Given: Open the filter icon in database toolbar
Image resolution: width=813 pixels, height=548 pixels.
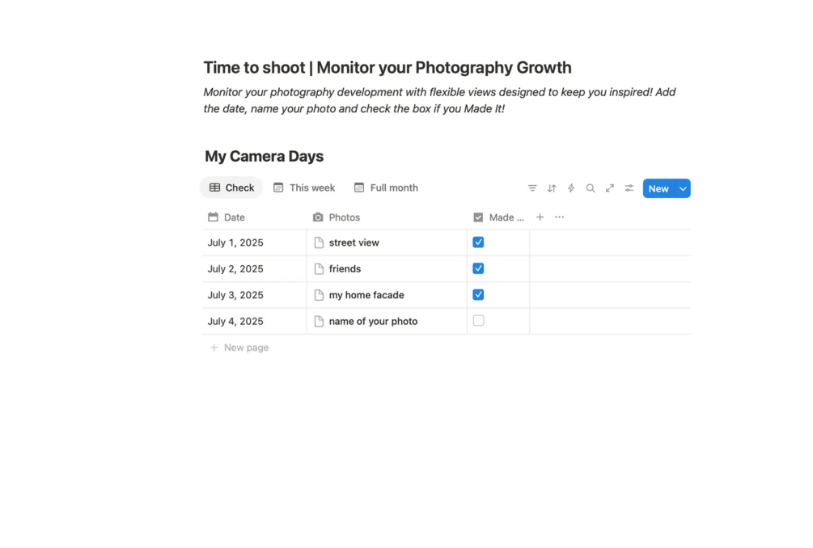Looking at the screenshot, I should [x=532, y=188].
